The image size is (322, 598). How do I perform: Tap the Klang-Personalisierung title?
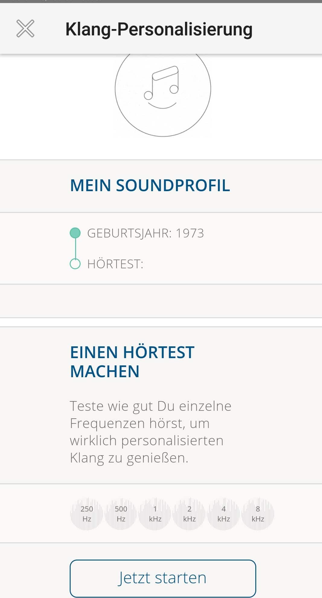(x=159, y=29)
